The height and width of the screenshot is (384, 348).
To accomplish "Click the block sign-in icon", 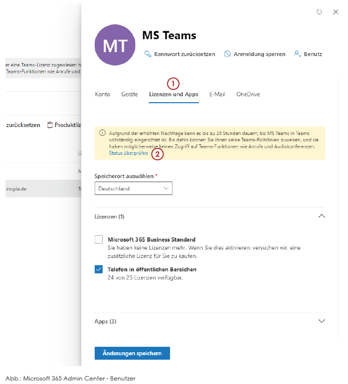I will (x=228, y=54).
